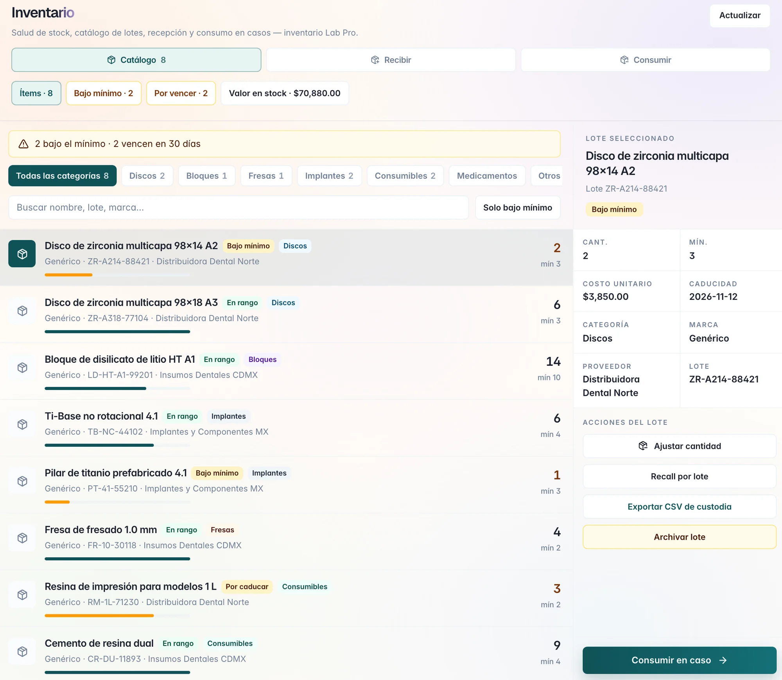The height and width of the screenshot is (680, 782).
Task: Click stock bar of Disco 98×14 A2
Action: click(117, 275)
